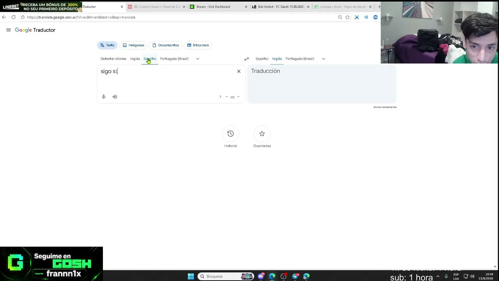The width and height of the screenshot is (499, 281).
Task: Switch to Sitios web translation mode
Action: [x=198, y=45]
